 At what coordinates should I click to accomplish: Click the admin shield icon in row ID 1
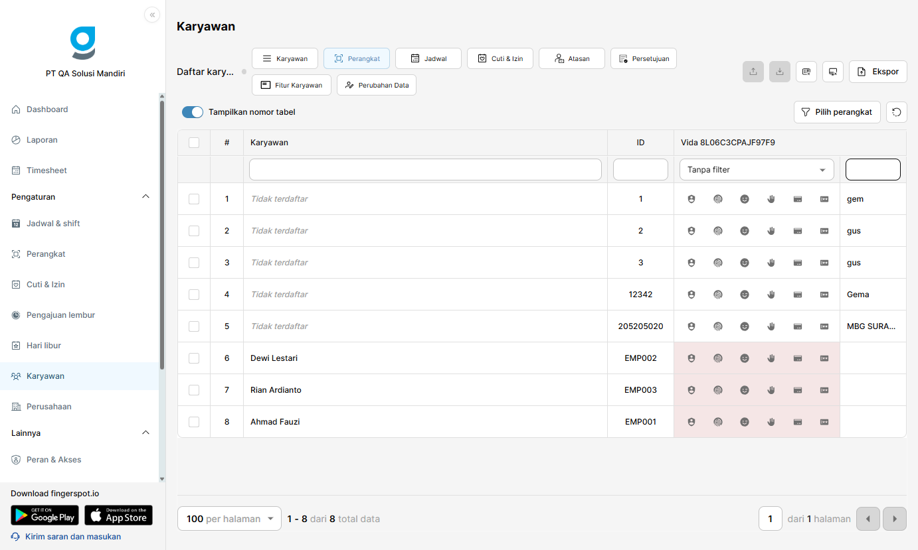pos(691,199)
